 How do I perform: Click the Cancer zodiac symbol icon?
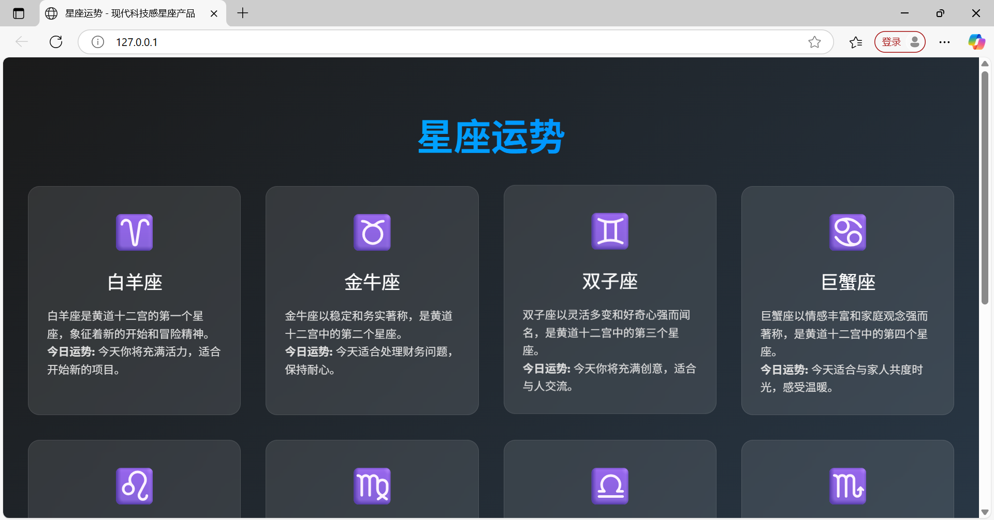(x=847, y=232)
